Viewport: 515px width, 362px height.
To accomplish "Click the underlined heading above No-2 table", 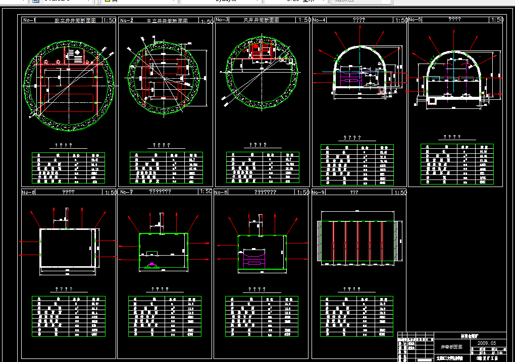I will pyautogui.click(x=161, y=145).
